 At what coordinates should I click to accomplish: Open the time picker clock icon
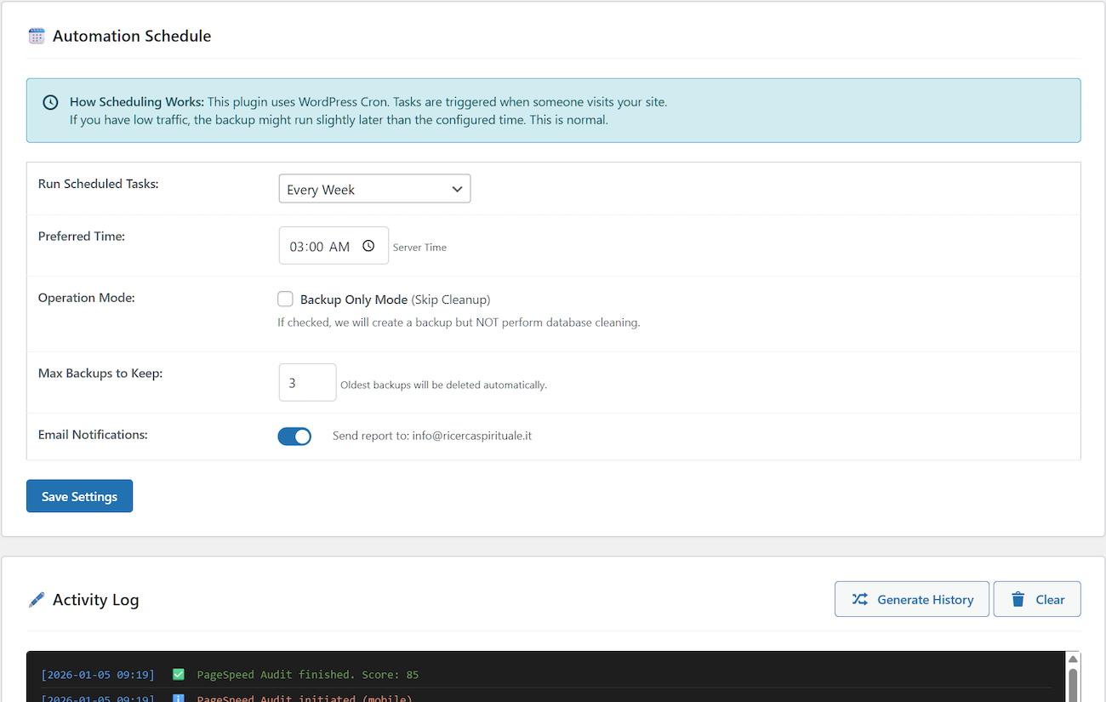coord(368,246)
